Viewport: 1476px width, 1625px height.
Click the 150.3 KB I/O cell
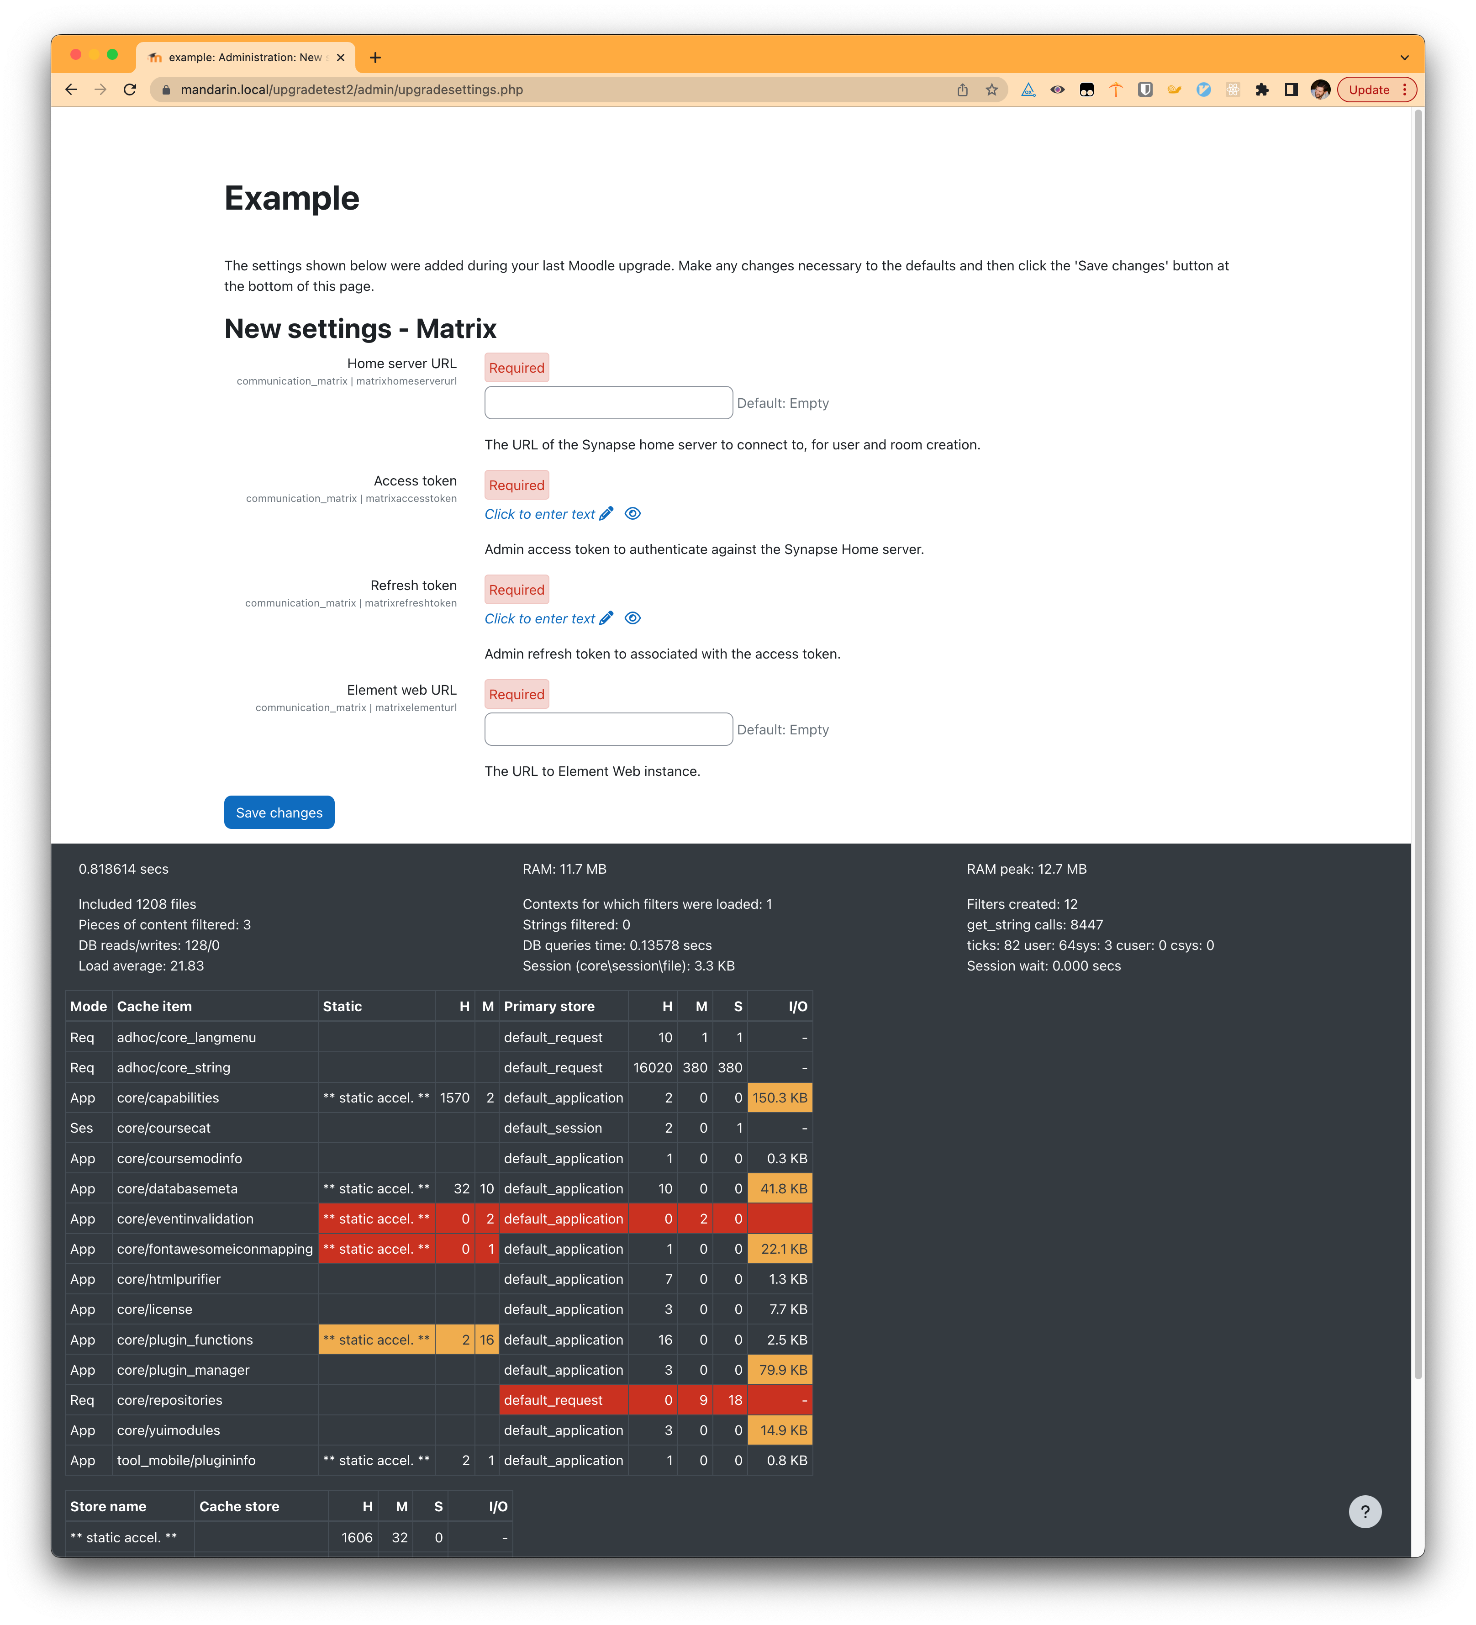(780, 1098)
